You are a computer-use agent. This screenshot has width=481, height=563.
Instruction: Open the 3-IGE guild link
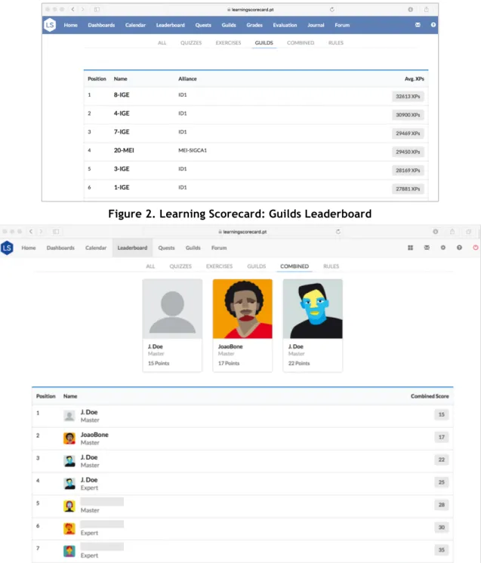click(122, 169)
